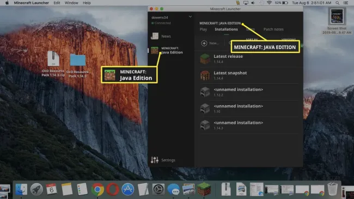The image size is (354, 199).
Task: Select the Installations tab
Action: click(226, 29)
